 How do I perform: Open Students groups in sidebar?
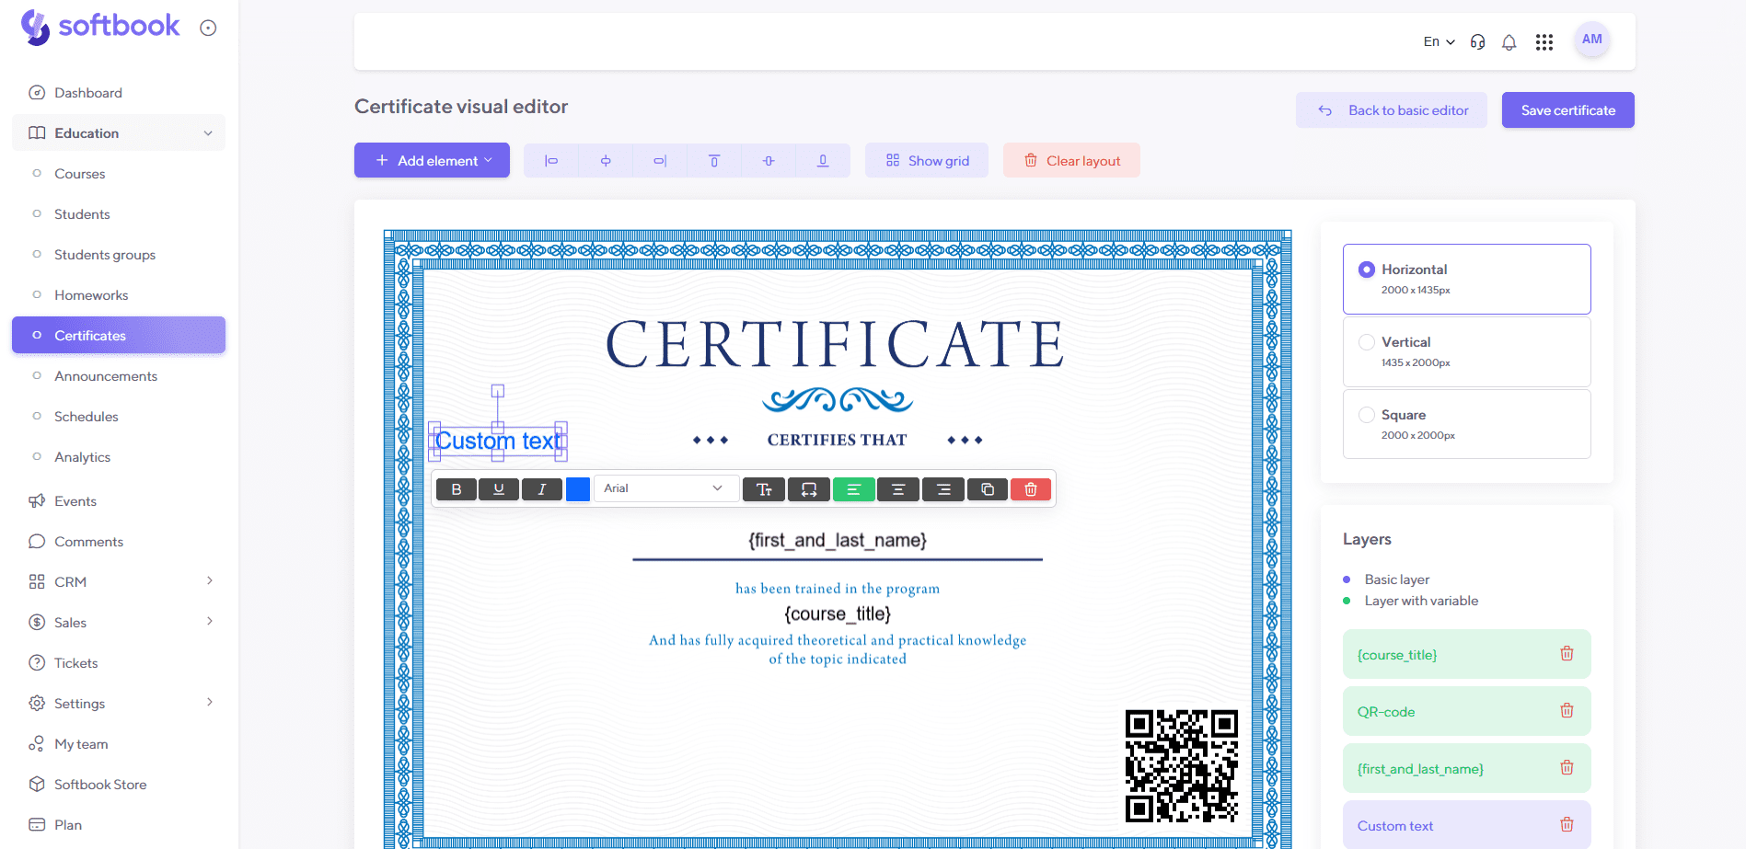click(x=119, y=255)
